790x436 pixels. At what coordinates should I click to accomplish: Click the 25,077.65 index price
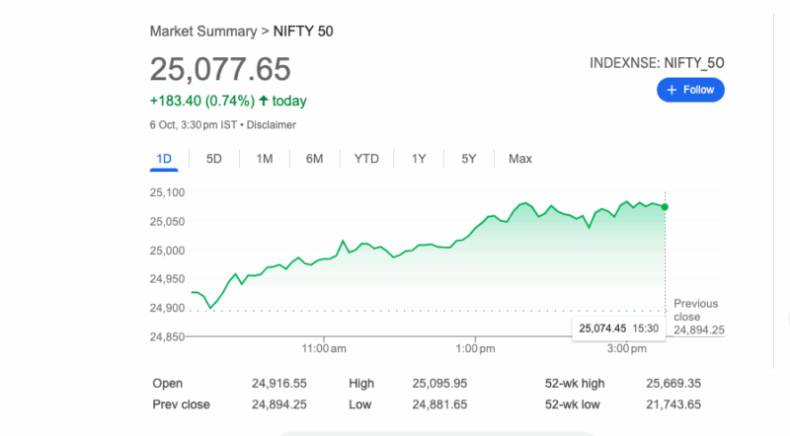coord(220,69)
